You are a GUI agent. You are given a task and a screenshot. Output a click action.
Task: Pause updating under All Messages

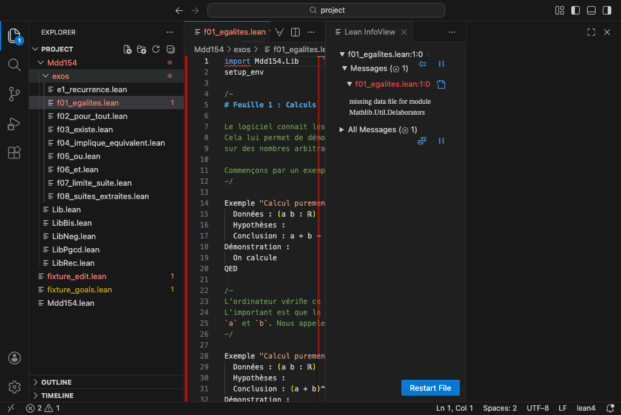pyautogui.click(x=441, y=141)
